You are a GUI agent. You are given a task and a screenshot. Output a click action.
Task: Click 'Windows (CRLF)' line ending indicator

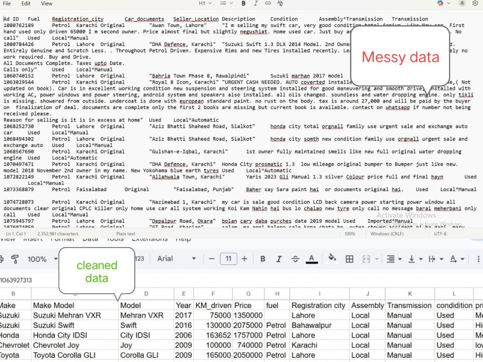click(x=387, y=234)
